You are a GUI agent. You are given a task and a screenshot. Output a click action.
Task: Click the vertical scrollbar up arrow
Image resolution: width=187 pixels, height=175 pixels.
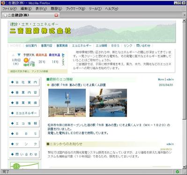[184, 21]
